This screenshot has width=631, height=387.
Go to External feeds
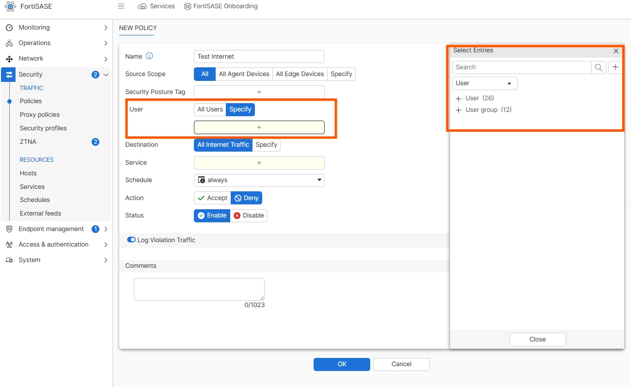(x=40, y=214)
